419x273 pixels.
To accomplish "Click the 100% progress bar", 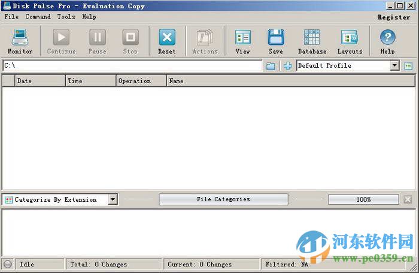I will pyautogui.click(x=363, y=199).
